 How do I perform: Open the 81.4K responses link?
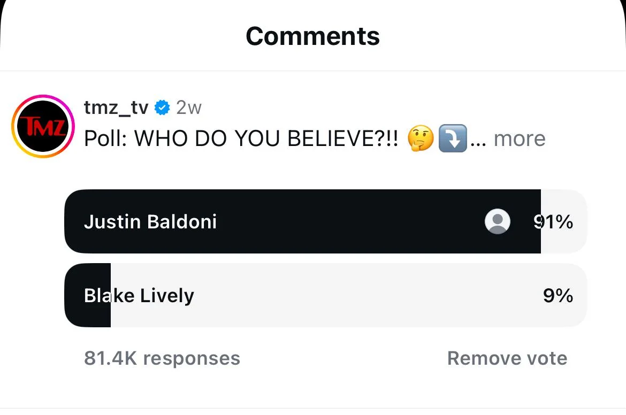(x=162, y=358)
